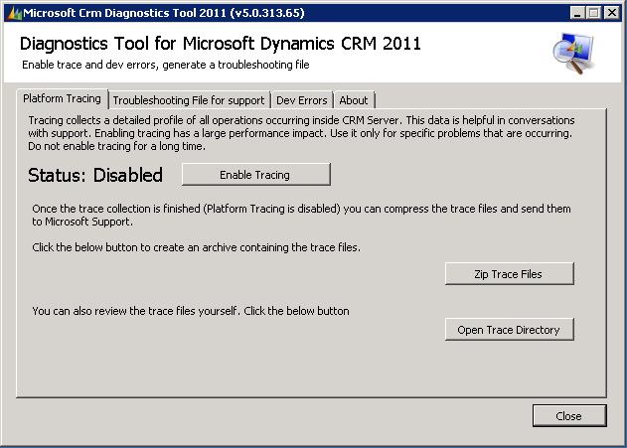Click the window title 'Microsoft Crm Diagnostics Tool 2011'

[164, 13]
